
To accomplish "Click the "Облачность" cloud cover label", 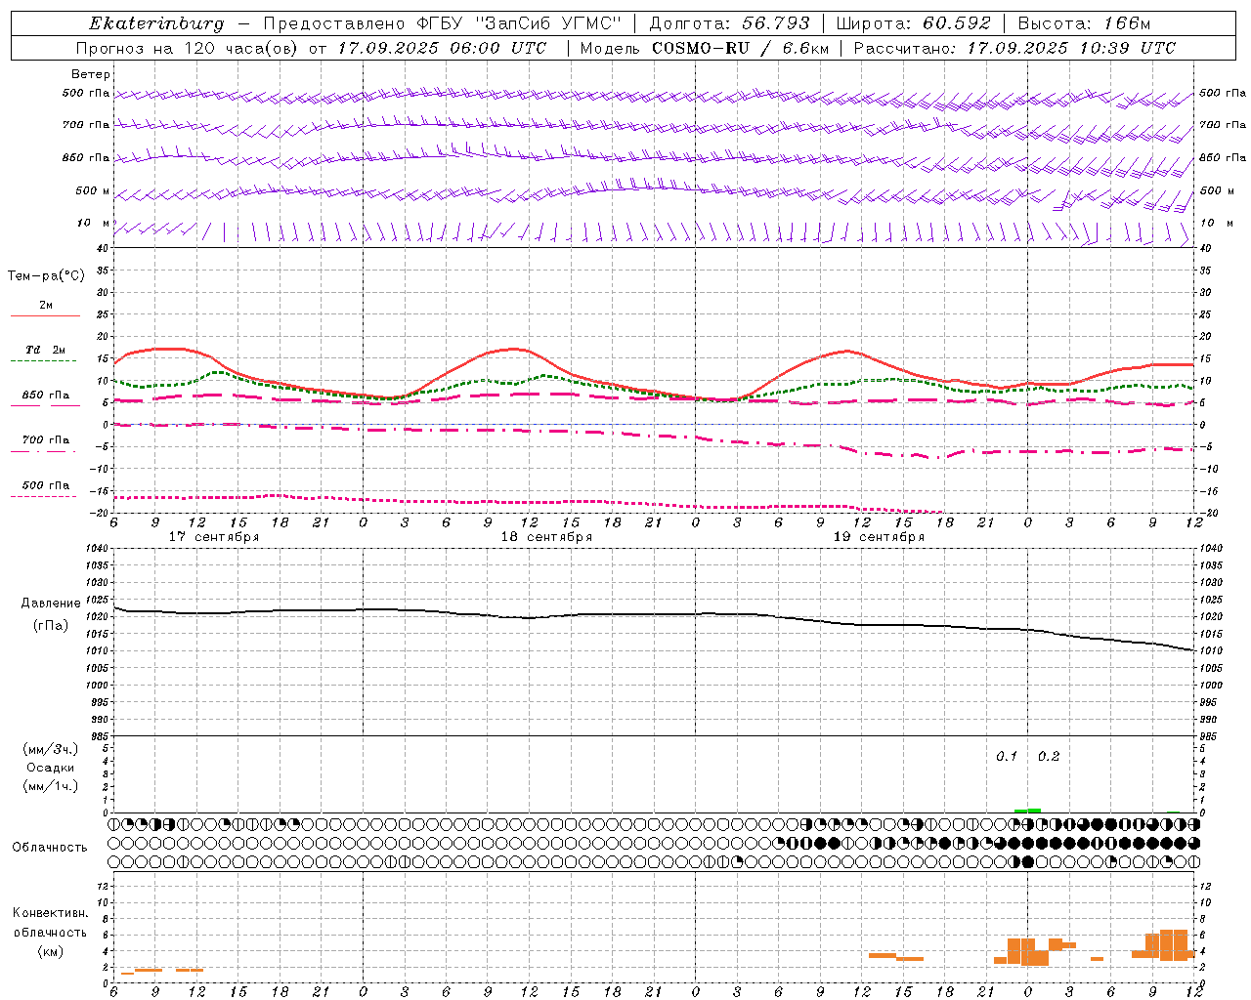I will pos(50,848).
